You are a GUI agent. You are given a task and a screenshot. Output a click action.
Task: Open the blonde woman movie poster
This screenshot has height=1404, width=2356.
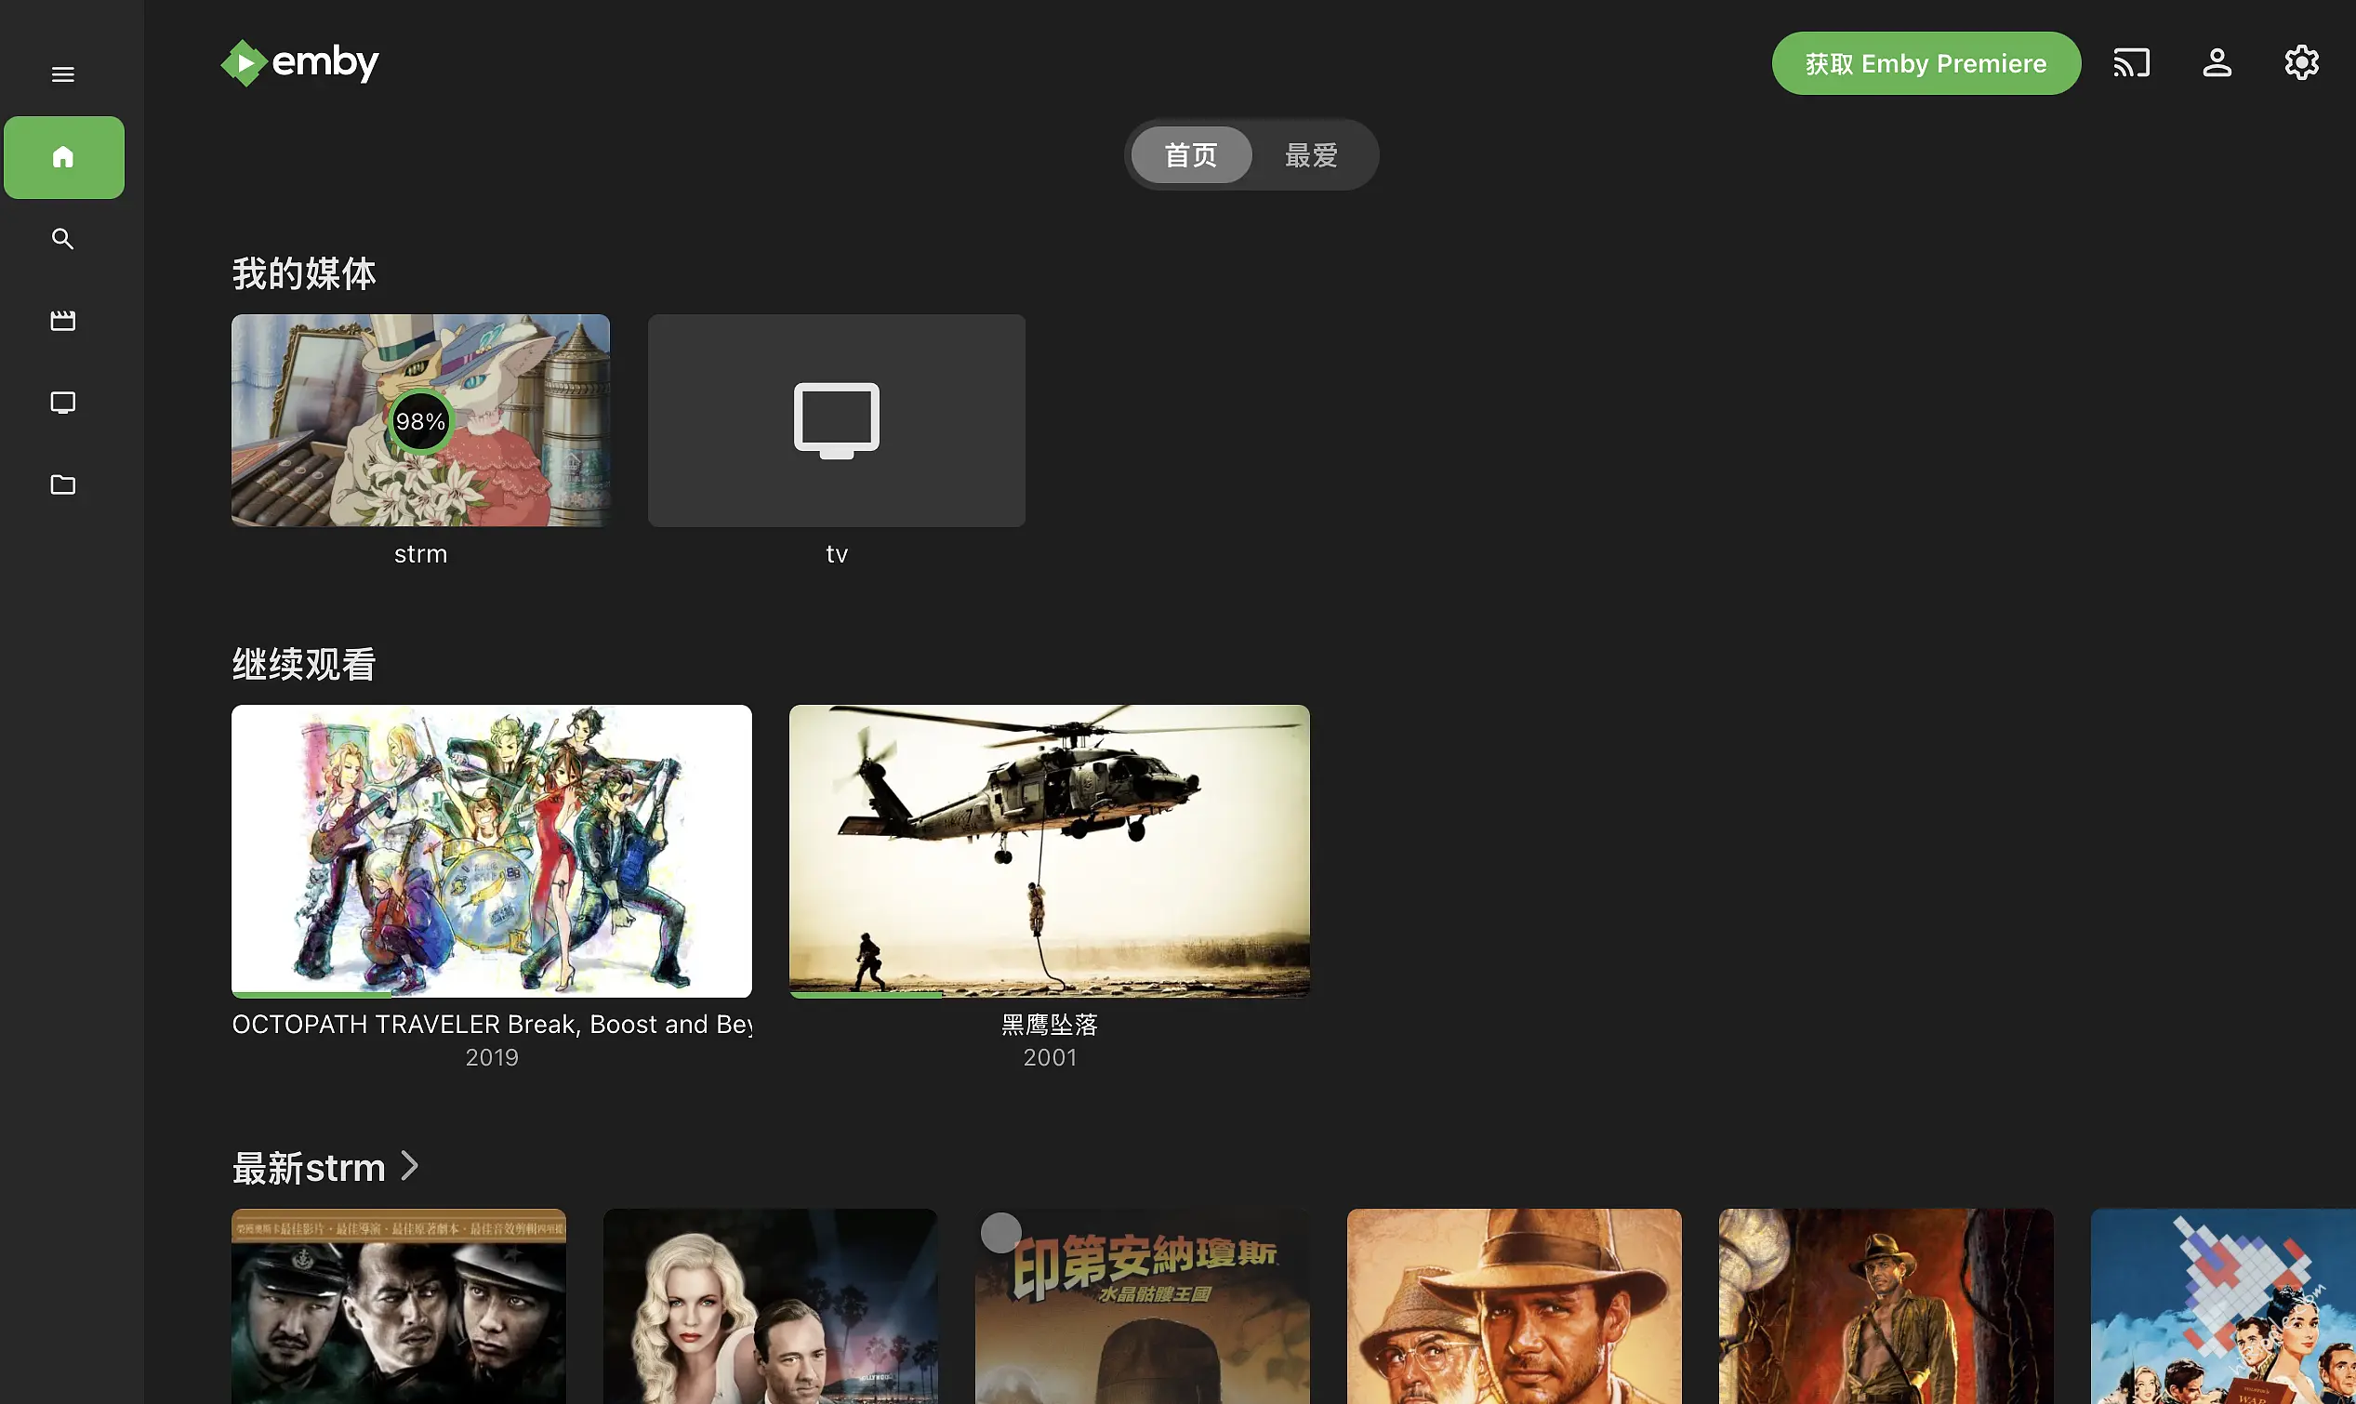pos(770,1306)
